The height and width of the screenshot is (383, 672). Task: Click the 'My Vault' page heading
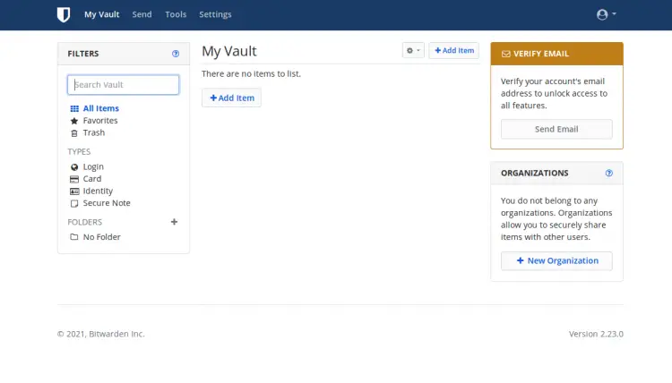[229, 51]
